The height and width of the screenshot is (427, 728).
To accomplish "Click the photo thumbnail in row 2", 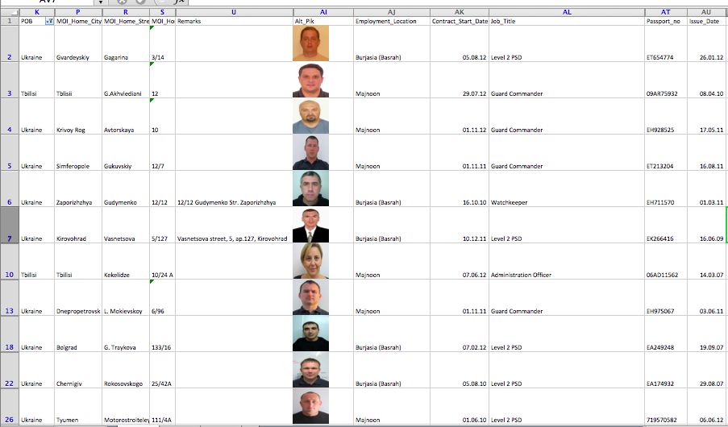I will click(x=311, y=44).
